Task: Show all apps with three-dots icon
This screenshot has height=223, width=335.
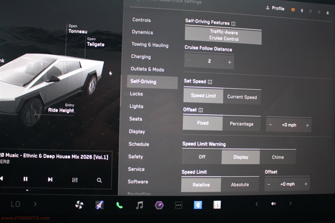Action: point(179,205)
